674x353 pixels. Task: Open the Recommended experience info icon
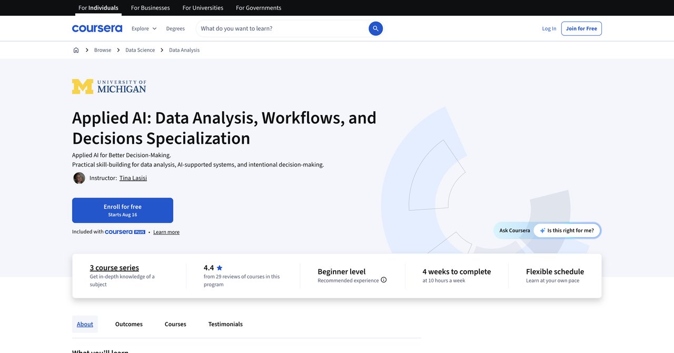point(383,280)
